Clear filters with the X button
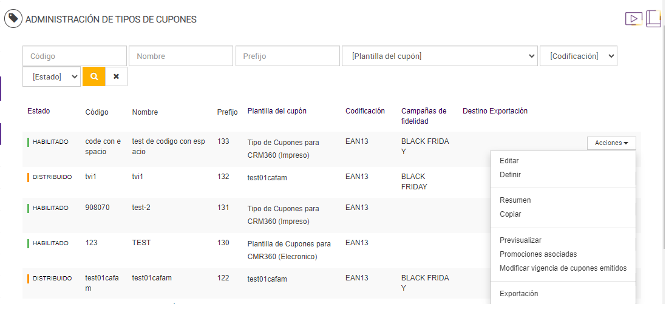The image size is (666, 315). click(x=116, y=76)
